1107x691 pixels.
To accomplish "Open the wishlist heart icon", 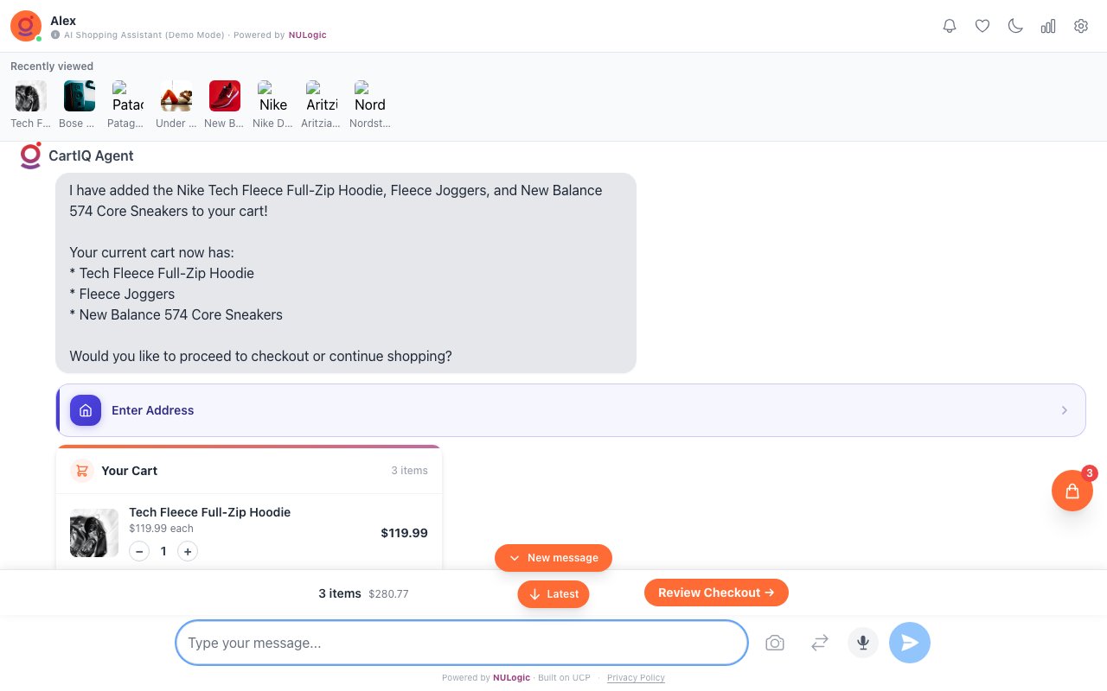I will pos(982,26).
